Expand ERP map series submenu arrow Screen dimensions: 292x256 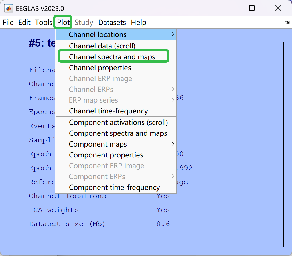tap(173, 100)
